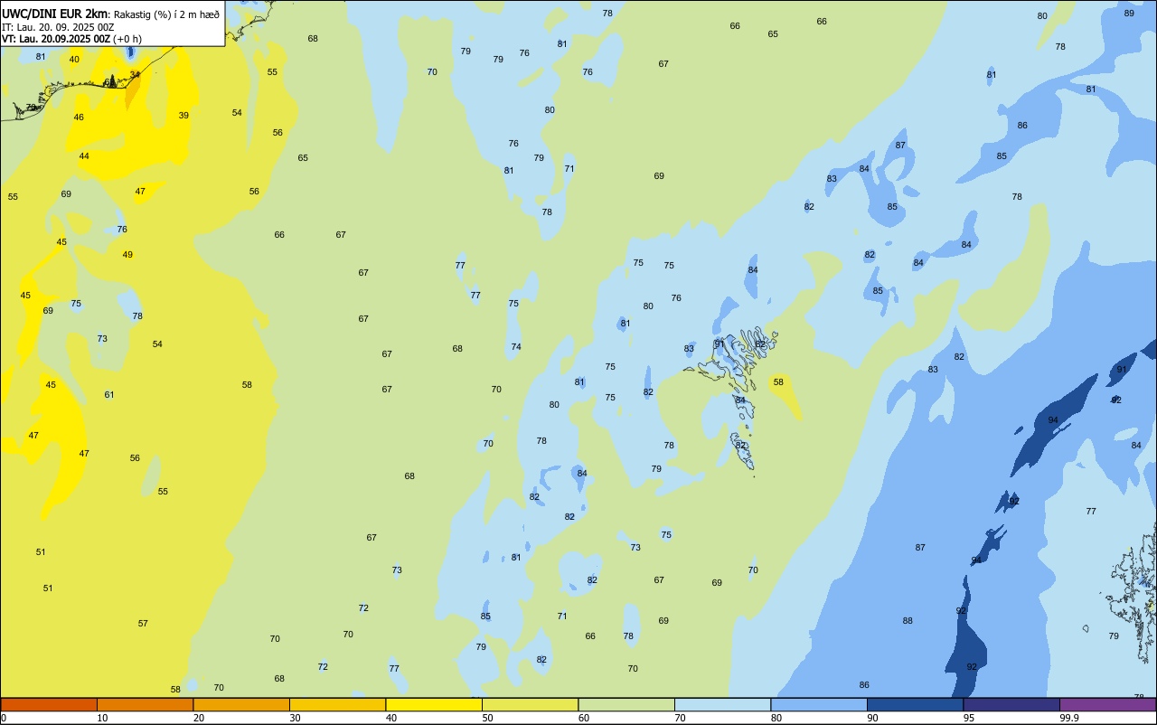
Task: Pick the bright yellow 40–50 legend swatch
Action: (434, 704)
